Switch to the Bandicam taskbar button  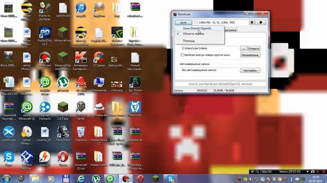126,178
